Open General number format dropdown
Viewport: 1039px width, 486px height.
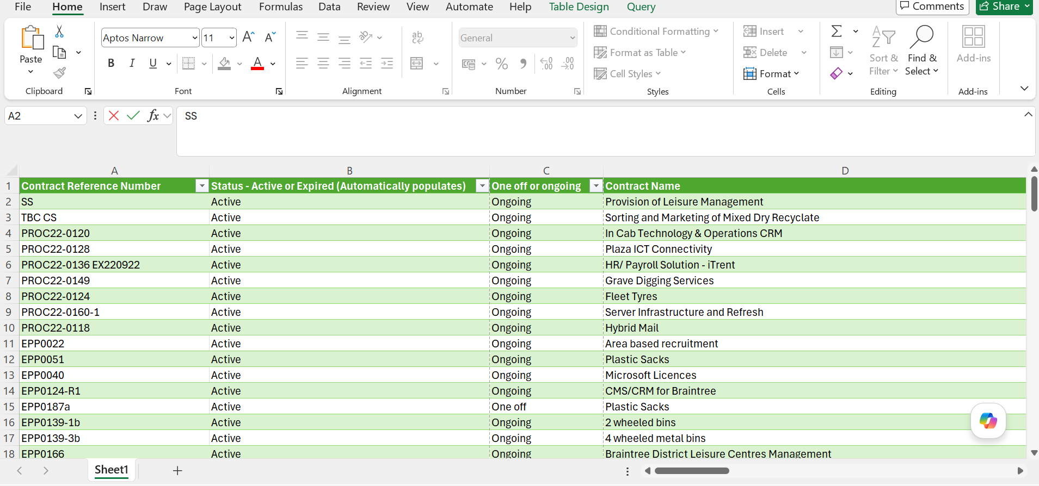coord(573,38)
